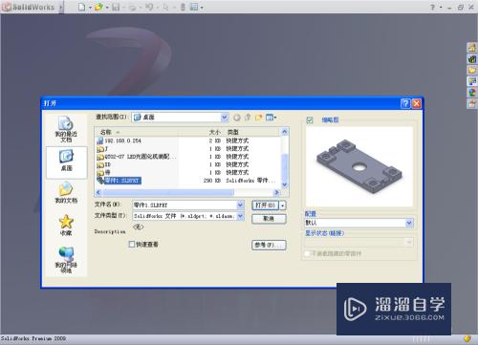Click the Save toolbar icon
The height and width of the screenshot is (345, 478).
pos(116,7)
